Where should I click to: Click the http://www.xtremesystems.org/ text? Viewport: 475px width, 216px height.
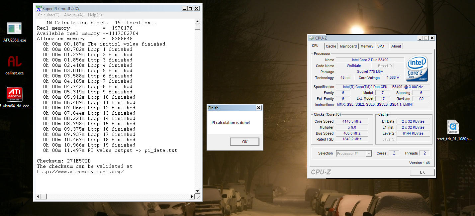80,172
